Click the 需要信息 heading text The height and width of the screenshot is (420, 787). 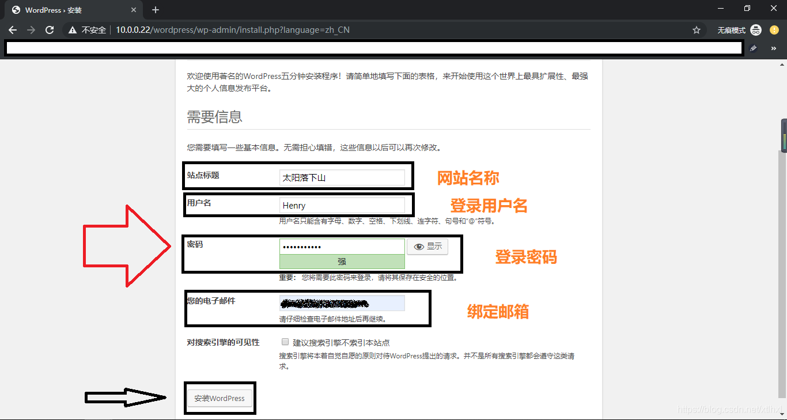pos(214,117)
